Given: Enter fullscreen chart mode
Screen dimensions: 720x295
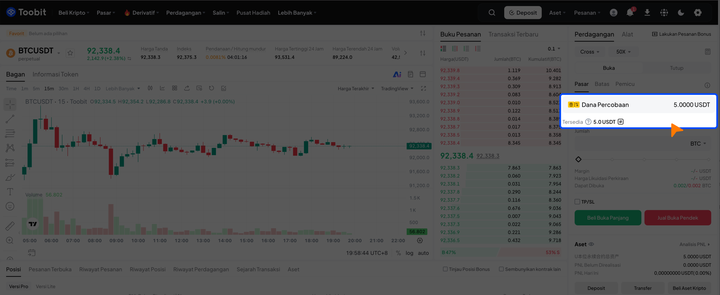Looking at the screenshot, I should 424,88.
